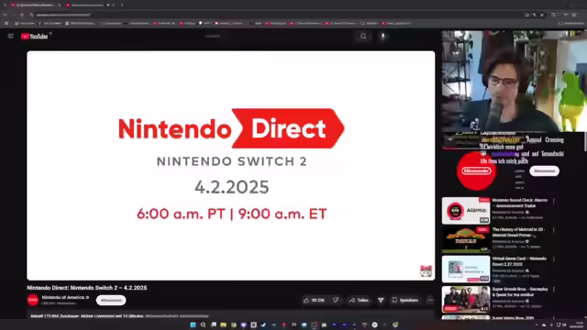Image resolution: width=587 pixels, height=330 pixels.
Task: Click the YouTube search magnifier icon
Action: (x=363, y=37)
